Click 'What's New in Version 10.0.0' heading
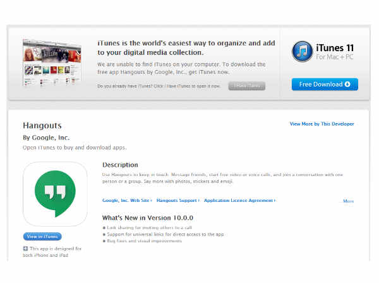 [148, 218]
